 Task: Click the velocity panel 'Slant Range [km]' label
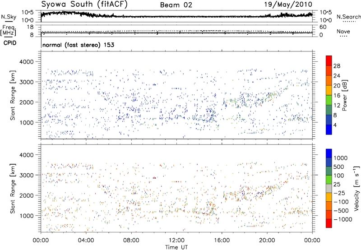pyautogui.click(x=13, y=188)
